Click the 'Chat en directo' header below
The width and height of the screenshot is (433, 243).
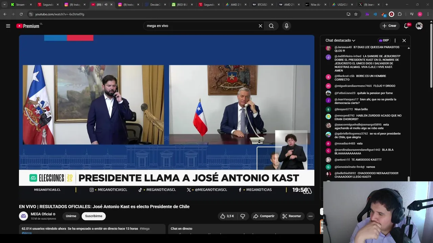coord(181,229)
